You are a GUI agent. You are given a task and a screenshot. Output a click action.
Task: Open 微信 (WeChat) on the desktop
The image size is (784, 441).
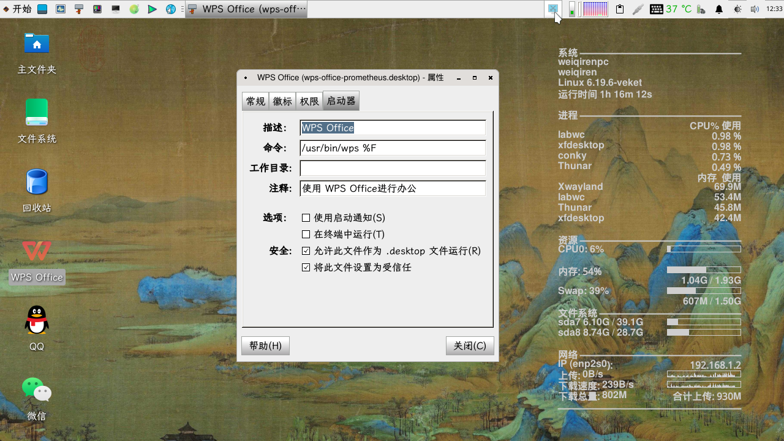tap(36, 390)
